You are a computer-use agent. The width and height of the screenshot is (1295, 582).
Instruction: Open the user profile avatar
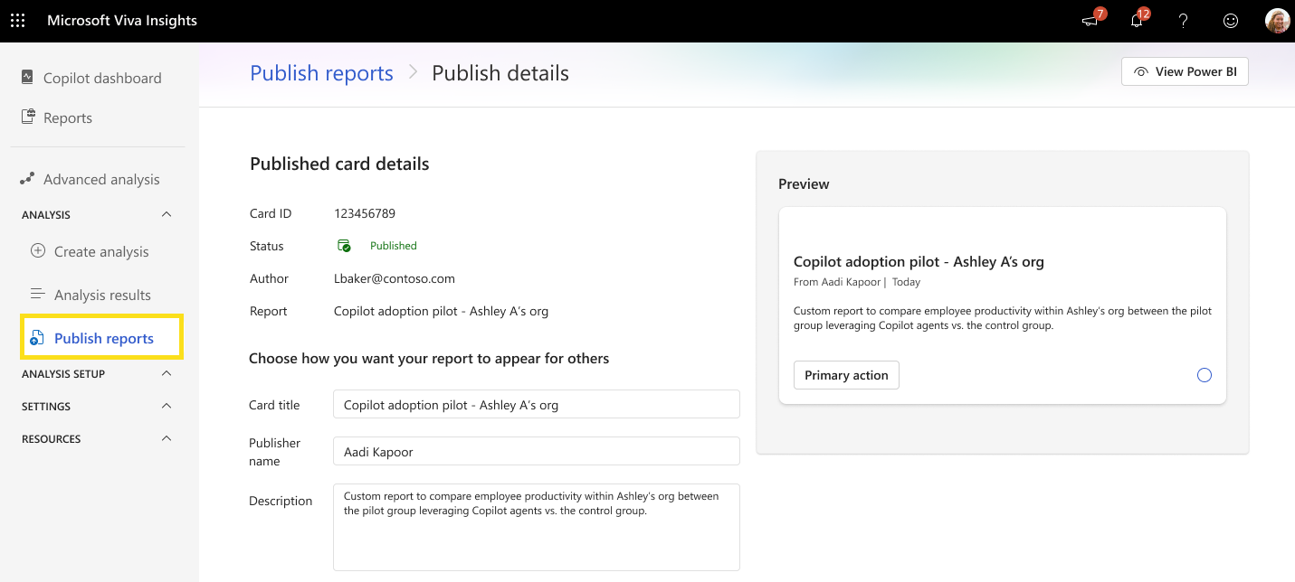point(1277,21)
